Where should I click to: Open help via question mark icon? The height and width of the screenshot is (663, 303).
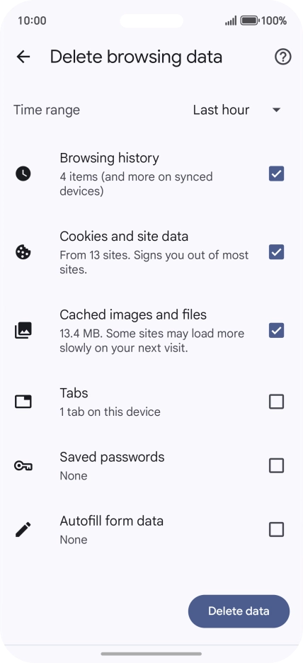point(282,57)
